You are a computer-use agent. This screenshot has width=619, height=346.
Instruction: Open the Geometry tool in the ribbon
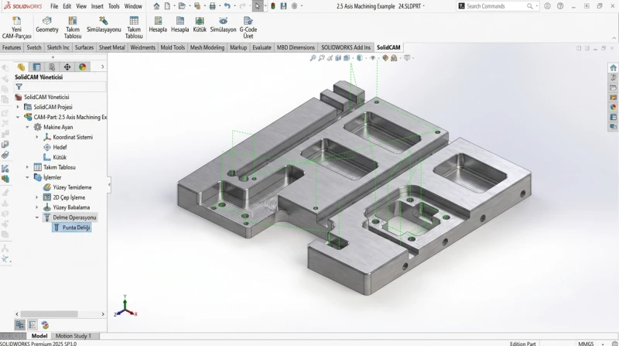(47, 25)
